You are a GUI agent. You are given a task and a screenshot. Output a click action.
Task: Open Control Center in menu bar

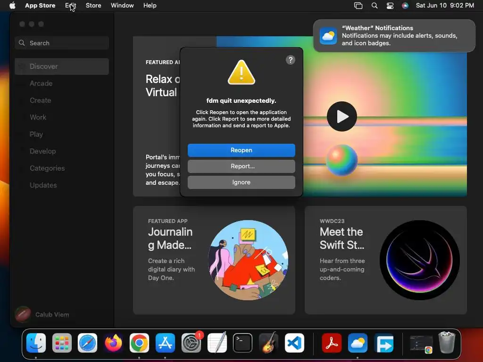point(390,6)
